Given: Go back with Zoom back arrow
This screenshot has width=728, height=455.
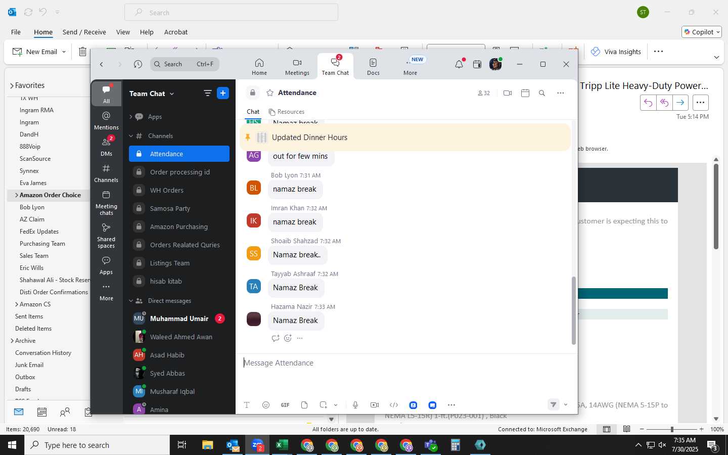Looking at the screenshot, I should [x=102, y=64].
